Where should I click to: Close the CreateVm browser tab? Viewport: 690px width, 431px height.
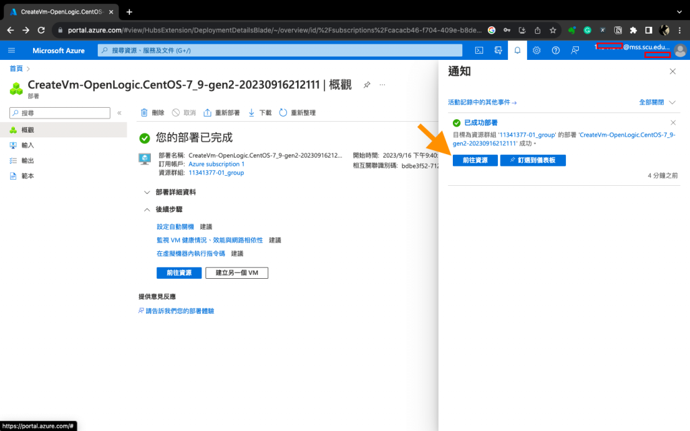(x=111, y=12)
